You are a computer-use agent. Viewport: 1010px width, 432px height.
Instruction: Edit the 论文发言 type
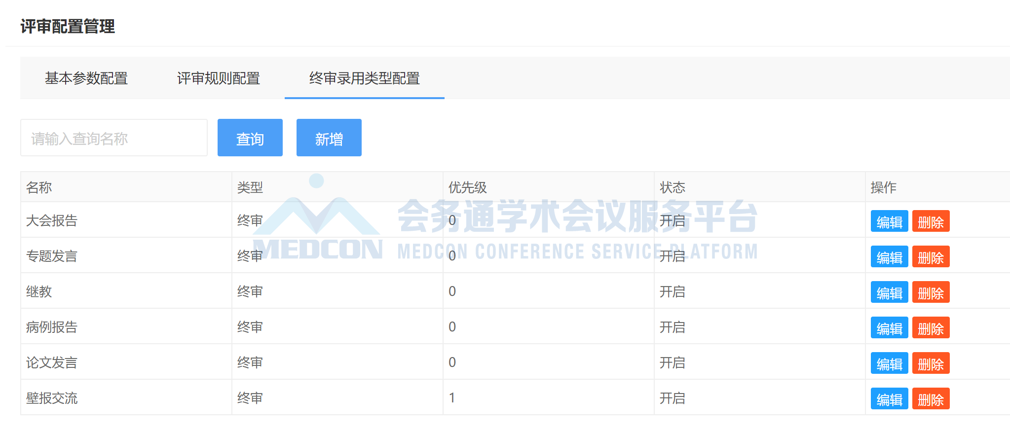click(x=889, y=363)
